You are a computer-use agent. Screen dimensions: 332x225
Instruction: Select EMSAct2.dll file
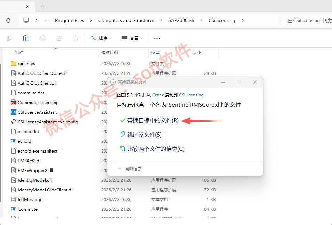tap(30, 161)
